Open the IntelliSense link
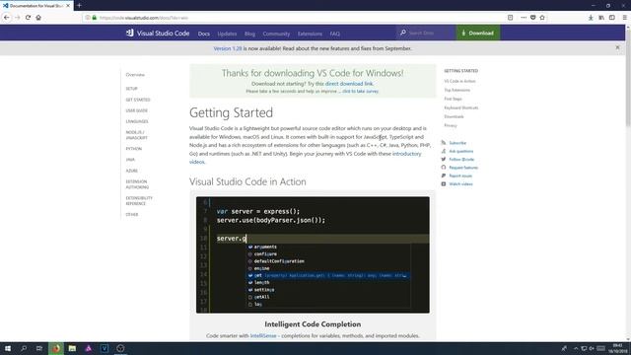631x355 pixels. pos(263,335)
